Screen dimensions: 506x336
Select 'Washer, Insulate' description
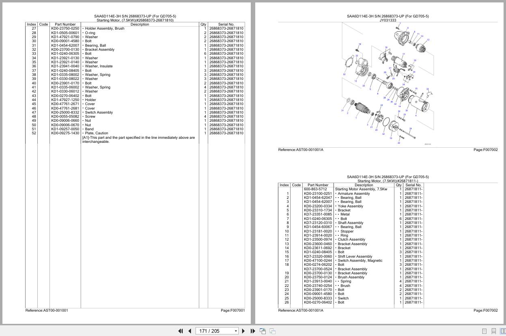[99, 66]
